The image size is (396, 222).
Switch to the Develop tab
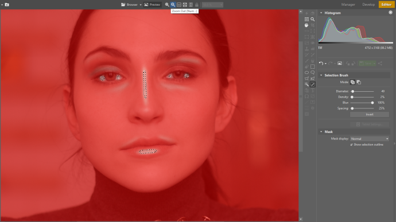point(368,5)
